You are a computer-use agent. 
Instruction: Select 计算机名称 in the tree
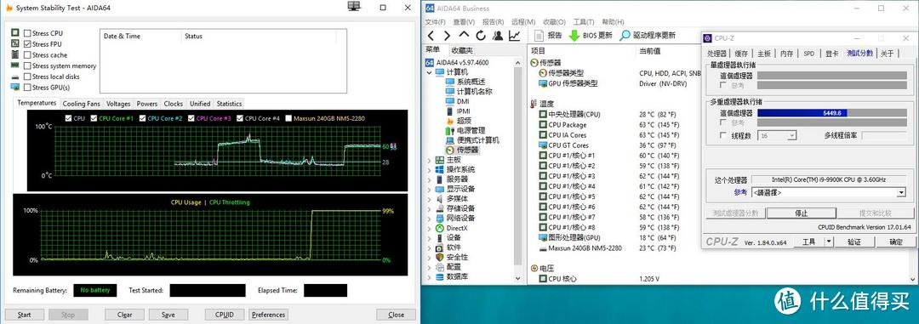pyautogui.click(x=468, y=91)
